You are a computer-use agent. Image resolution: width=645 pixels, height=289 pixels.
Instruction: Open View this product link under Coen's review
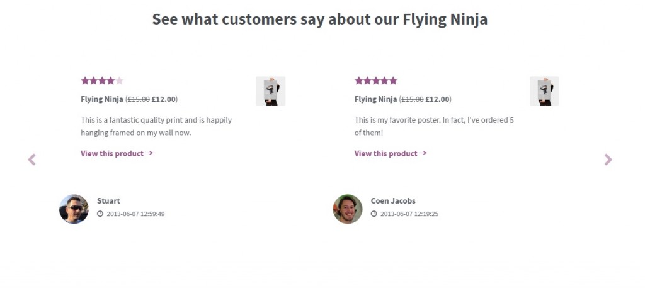391,153
